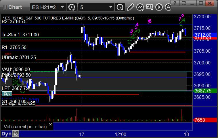The height and width of the screenshot is (138, 218).
Task: Click the 3687.75 green price marker
Action: (205, 91)
